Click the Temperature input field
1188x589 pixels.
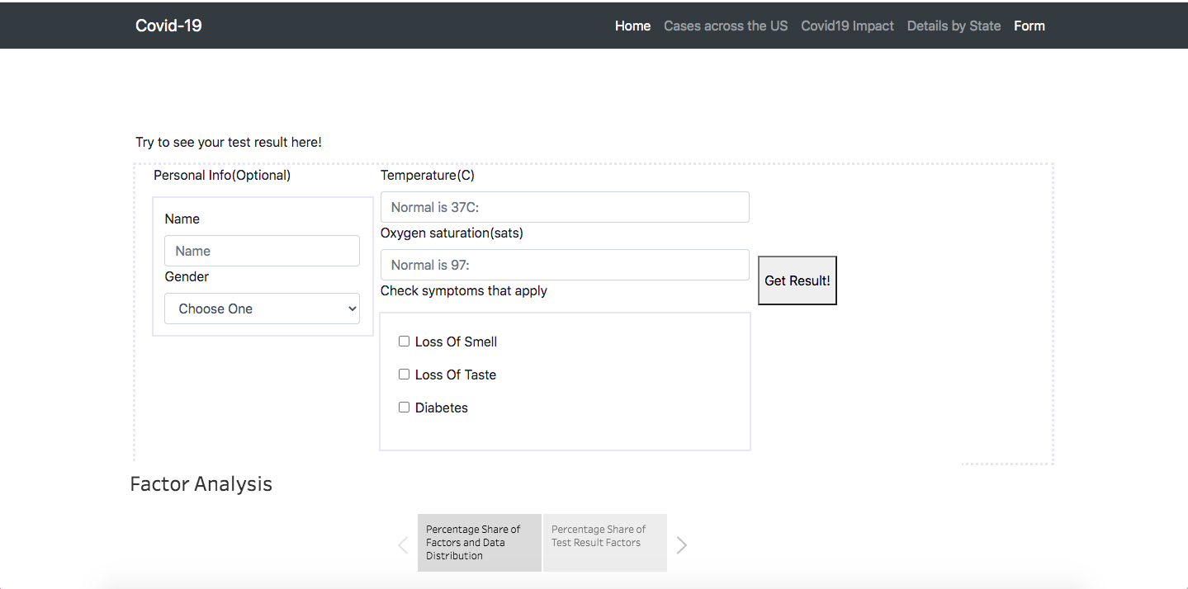tap(565, 207)
